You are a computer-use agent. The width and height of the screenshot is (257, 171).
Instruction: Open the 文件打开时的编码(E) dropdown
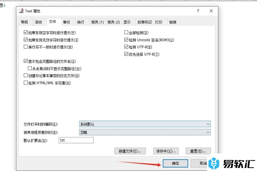145,124
